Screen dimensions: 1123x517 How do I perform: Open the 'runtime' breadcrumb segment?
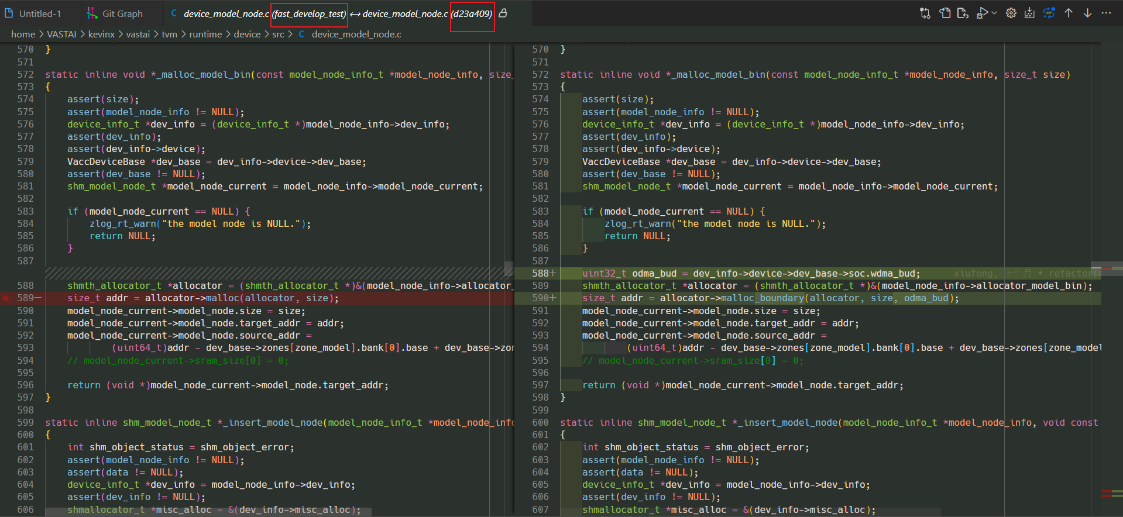click(205, 35)
